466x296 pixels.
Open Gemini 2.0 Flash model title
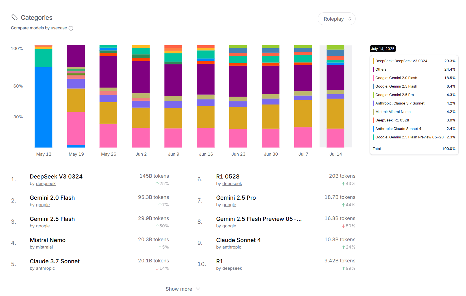[x=52, y=198]
